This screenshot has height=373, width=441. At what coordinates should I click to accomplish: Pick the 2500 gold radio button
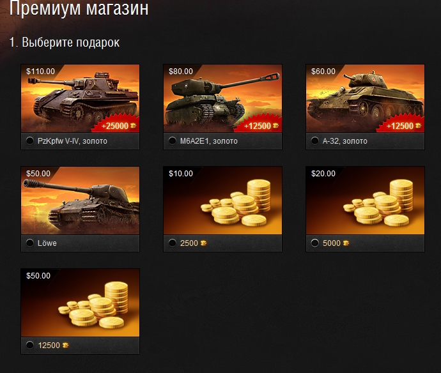173,243
